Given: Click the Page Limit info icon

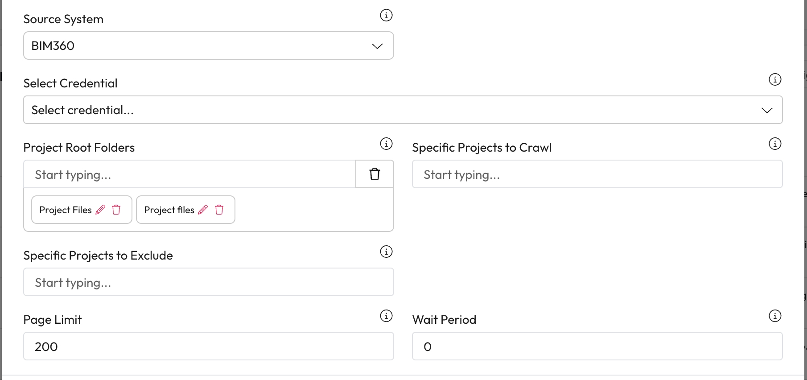Looking at the screenshot, I should click(x=386, y=316).
